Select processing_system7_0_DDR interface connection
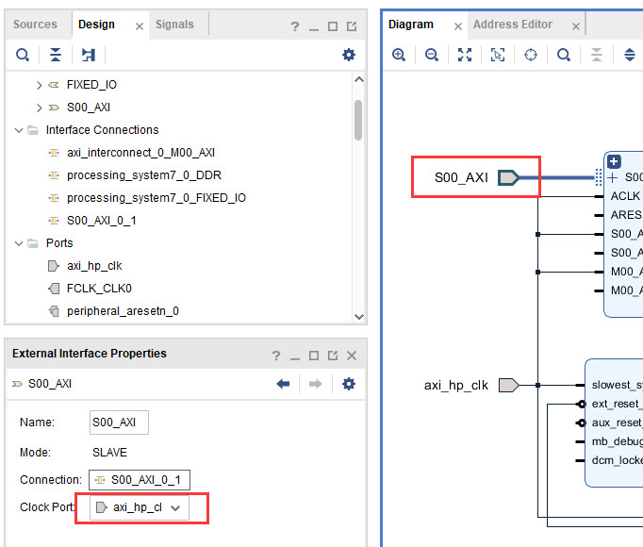Screen dimensions: 643x547 144,175
